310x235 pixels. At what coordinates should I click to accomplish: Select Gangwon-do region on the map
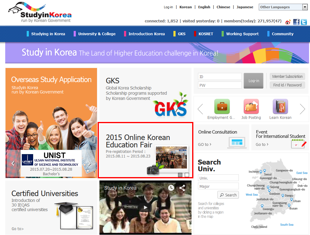[x=284, y=170]
